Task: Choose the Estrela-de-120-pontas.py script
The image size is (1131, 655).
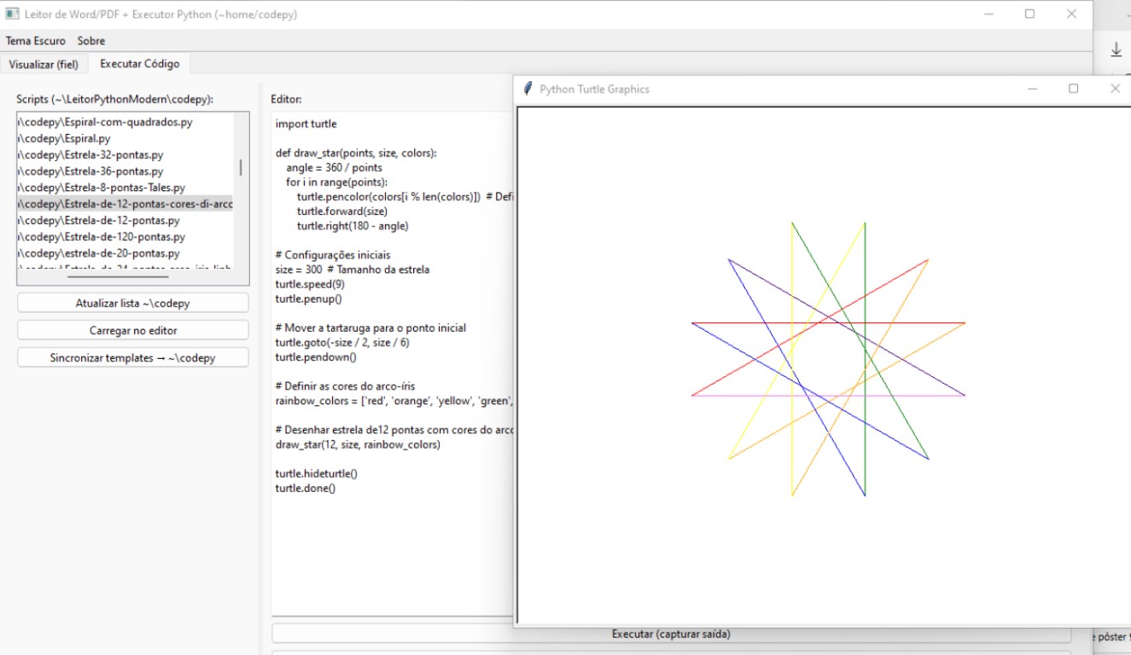Action: 125,237
